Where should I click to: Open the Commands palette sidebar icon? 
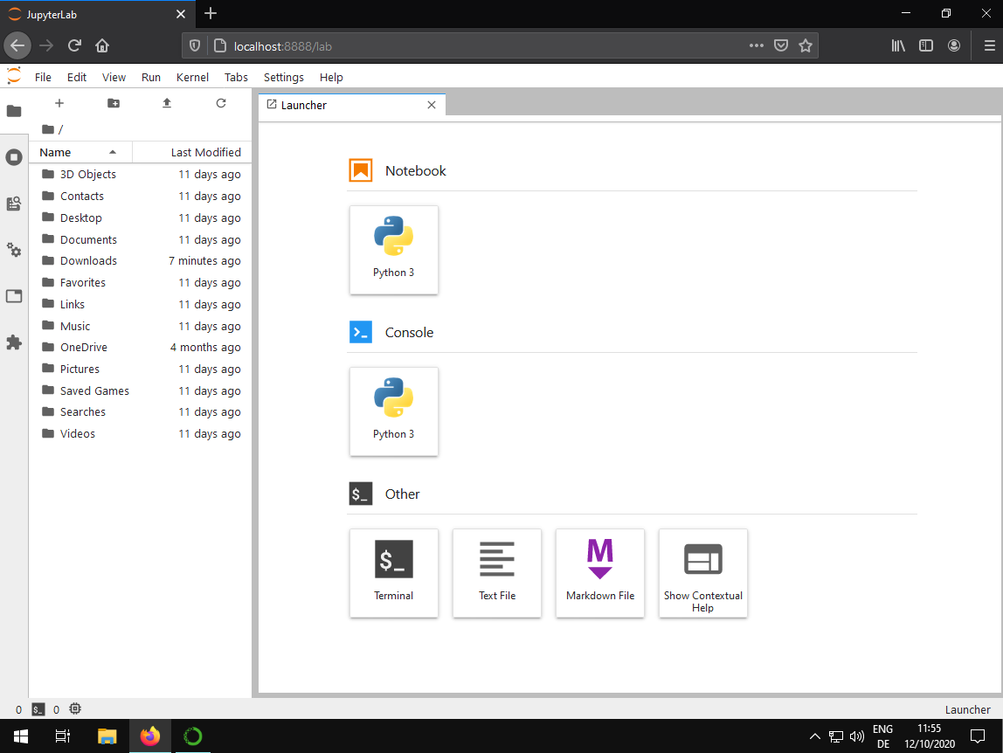coord(14,204)
